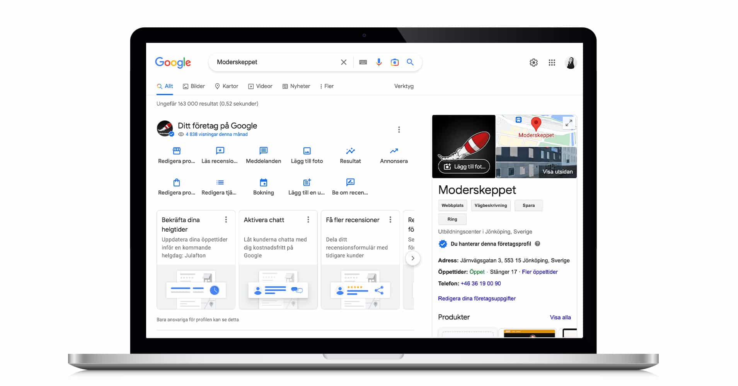Click the Vägbeskrivning button

point(491,205)
